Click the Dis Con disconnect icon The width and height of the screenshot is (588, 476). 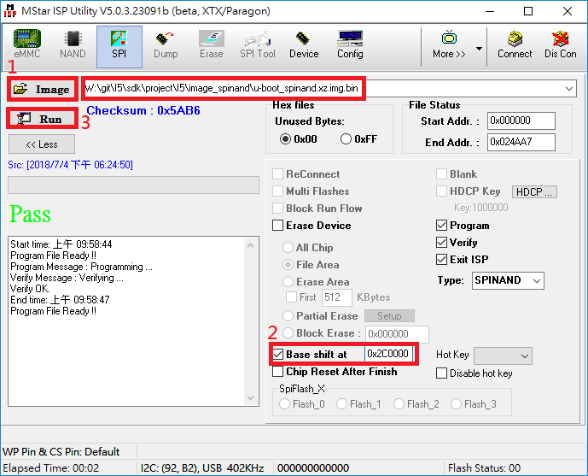point(560,44)
